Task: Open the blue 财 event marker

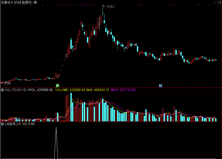Action: pyautogui.click(x=160, y=86)
